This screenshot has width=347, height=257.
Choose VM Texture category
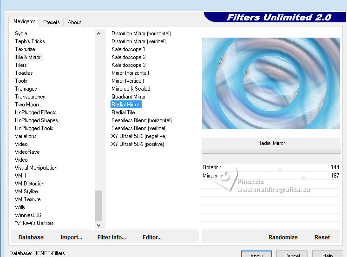click(x=28, y=199)
